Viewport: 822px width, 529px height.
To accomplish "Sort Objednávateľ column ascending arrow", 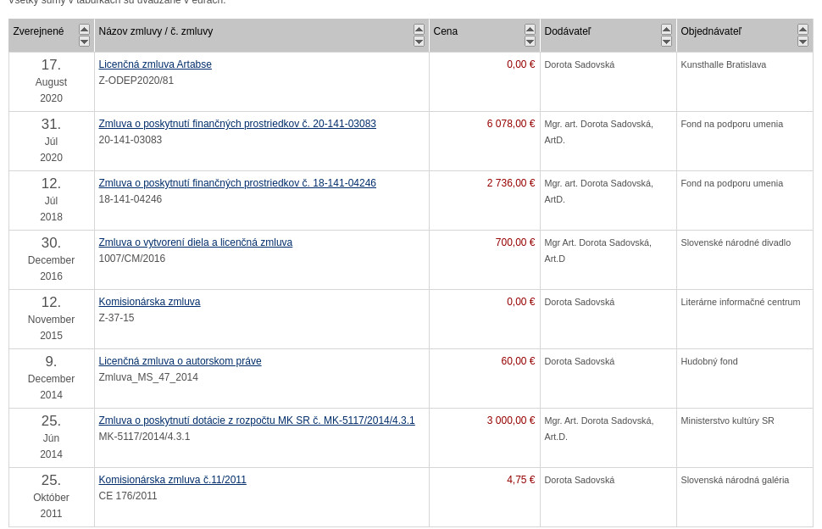I will click(803, 30).
